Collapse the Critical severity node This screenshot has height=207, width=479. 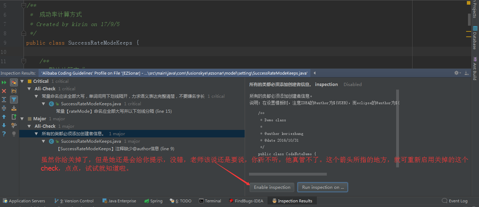coord(22,81)
